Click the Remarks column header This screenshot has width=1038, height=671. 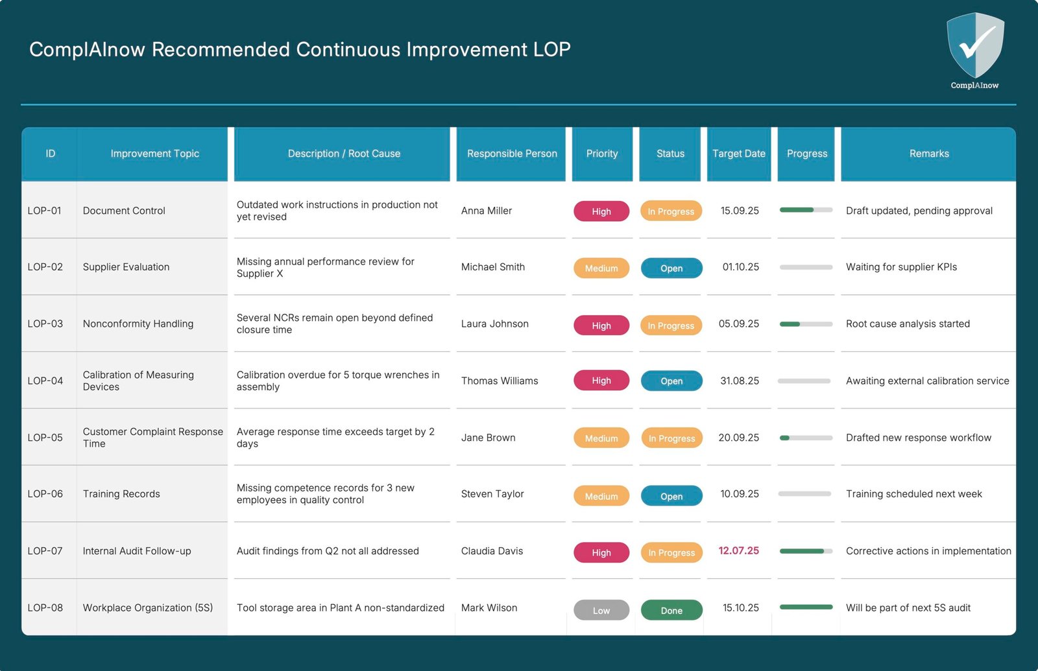click(x=928, y=154)
